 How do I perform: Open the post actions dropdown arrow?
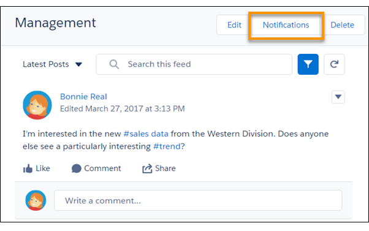pos(338,97)
